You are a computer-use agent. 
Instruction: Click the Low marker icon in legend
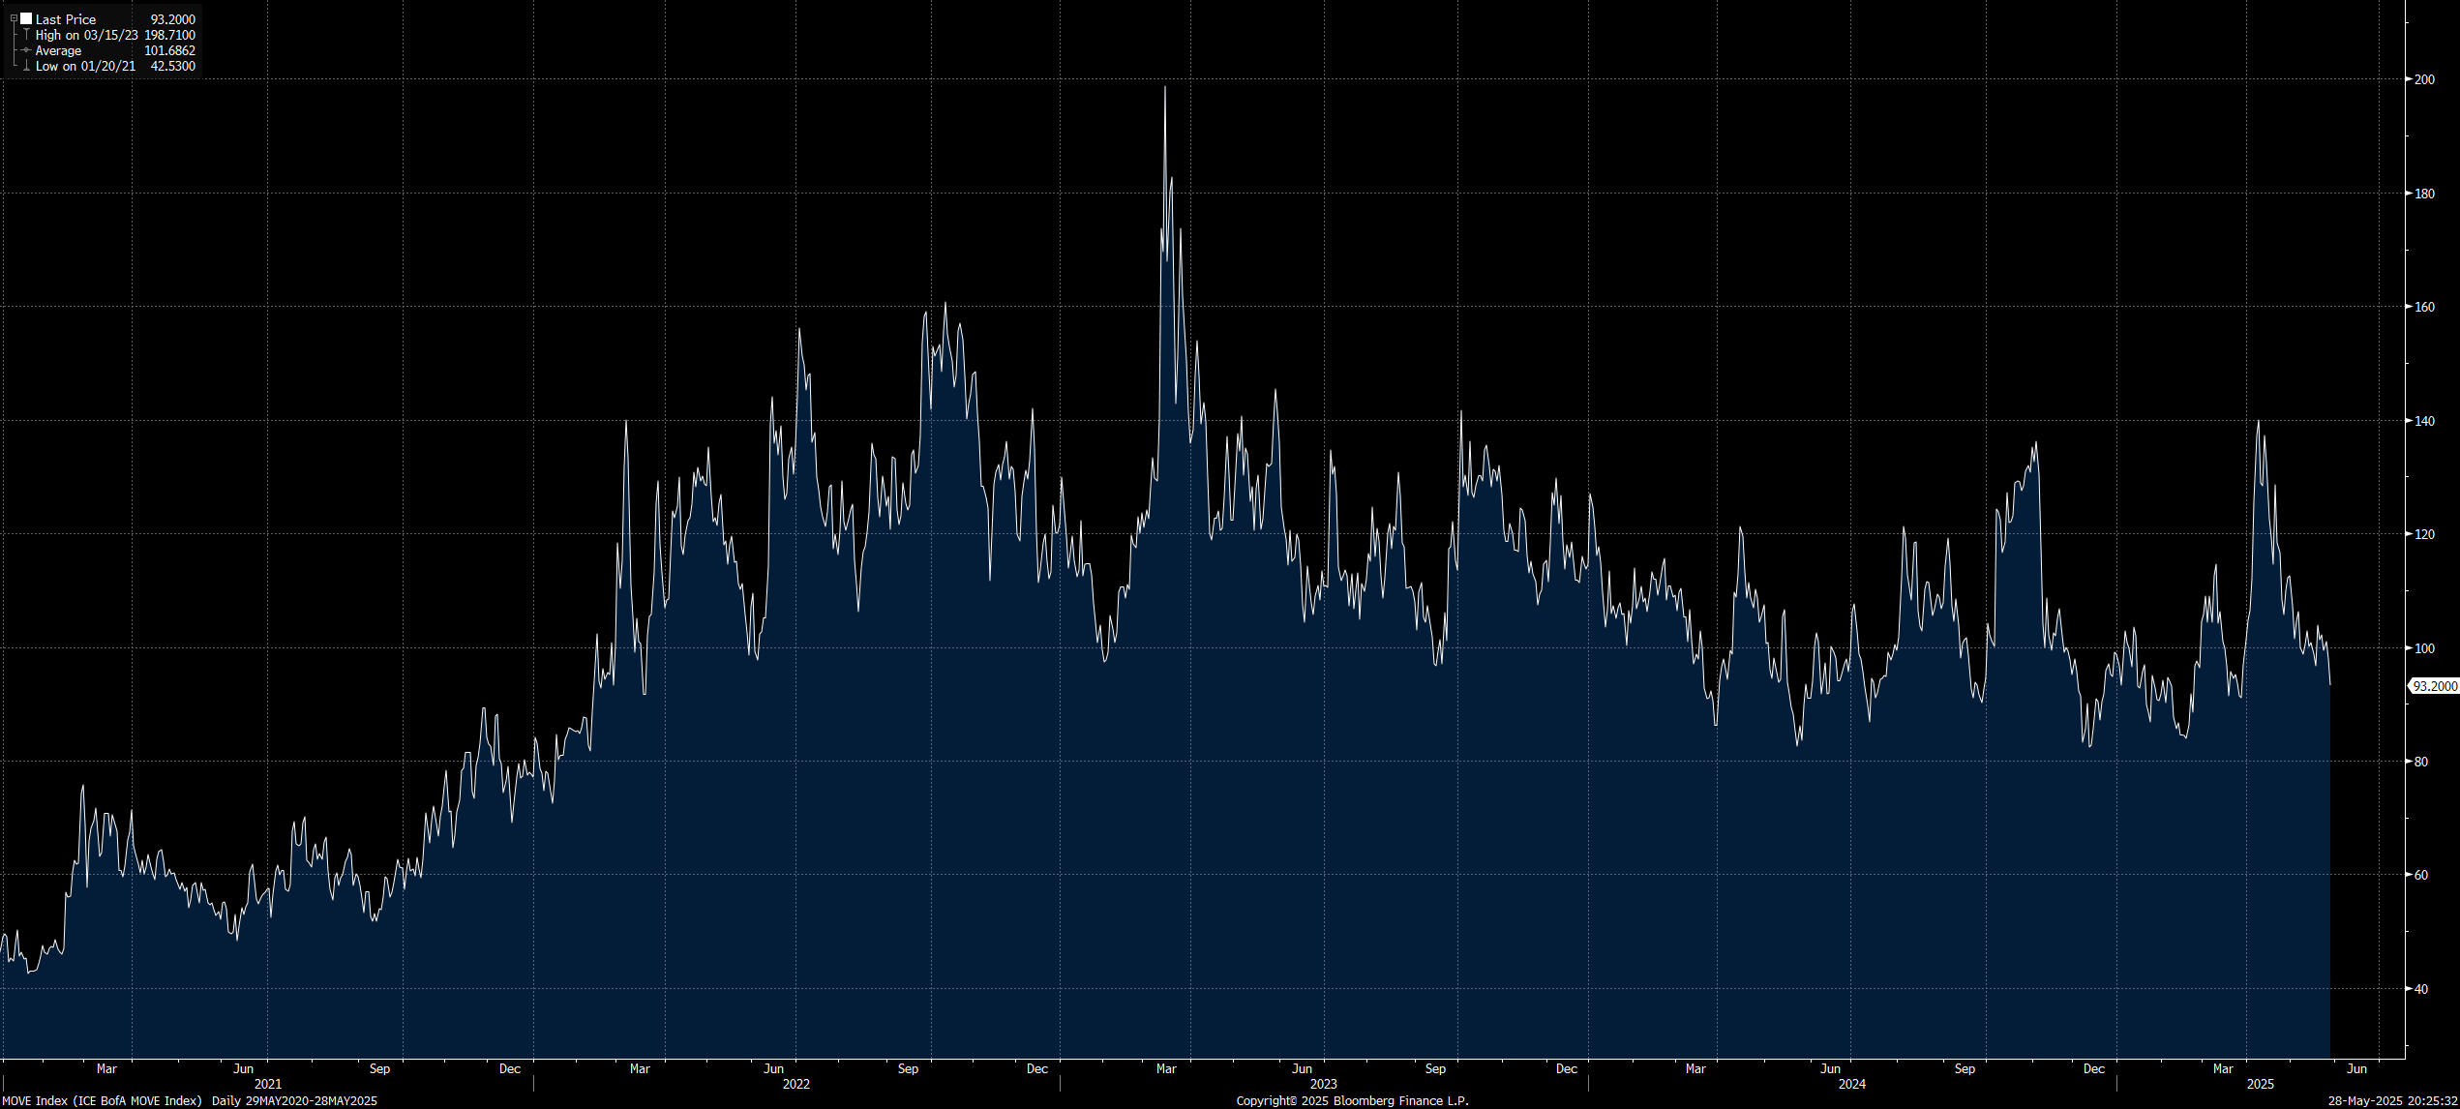pyautogui.click(x=26, y=66)
